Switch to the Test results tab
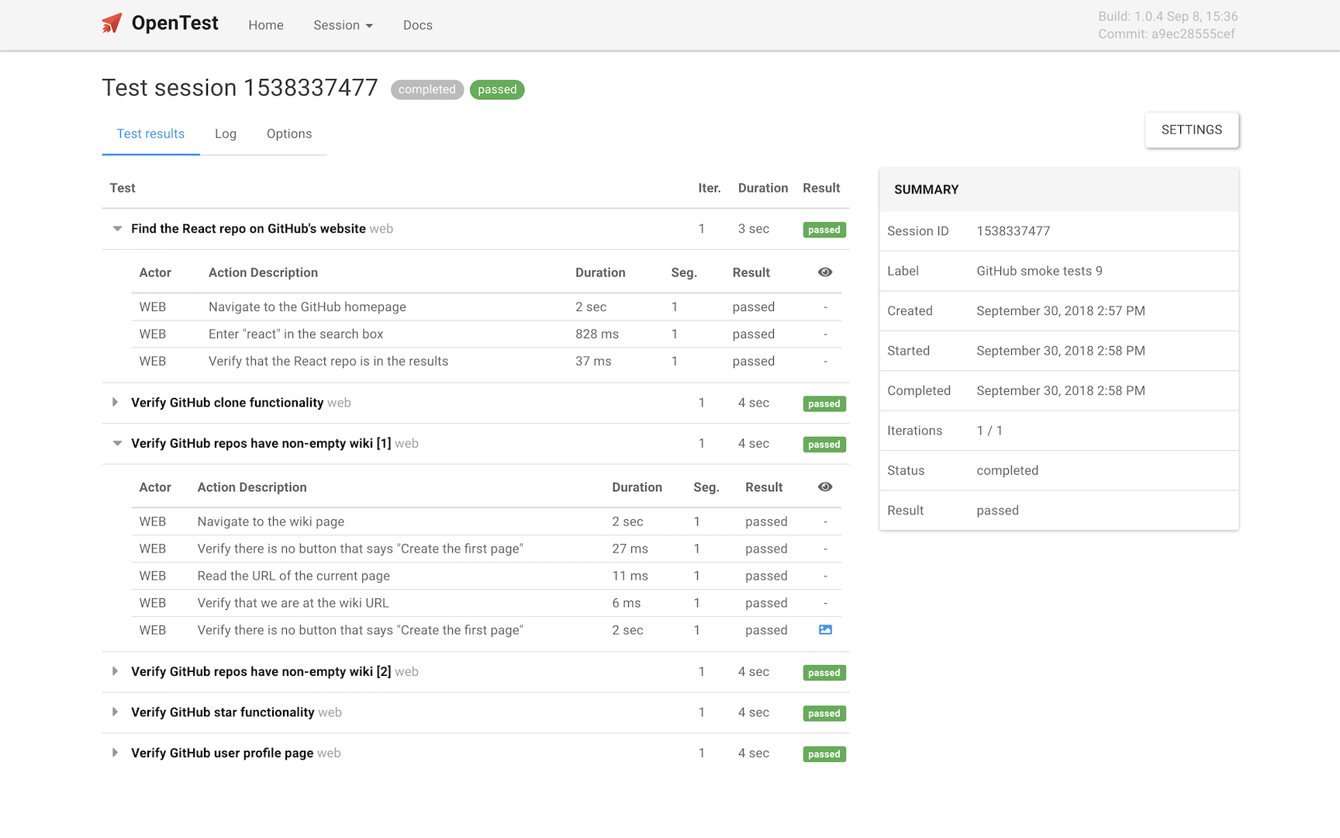The width and height of the screenshot is (1340, 838). tap(150, 133)
